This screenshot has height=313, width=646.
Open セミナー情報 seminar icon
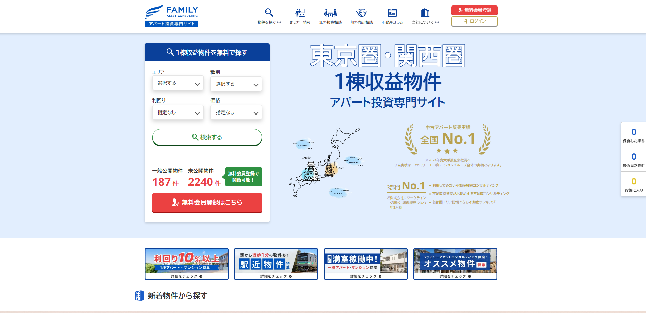click(x=300, y=13)
